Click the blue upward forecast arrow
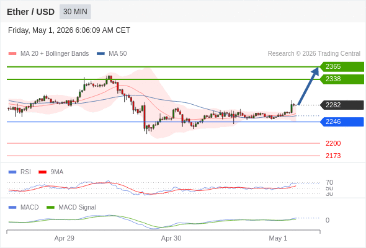Screen dimensions: 366x248 click(x=308, y=86)
